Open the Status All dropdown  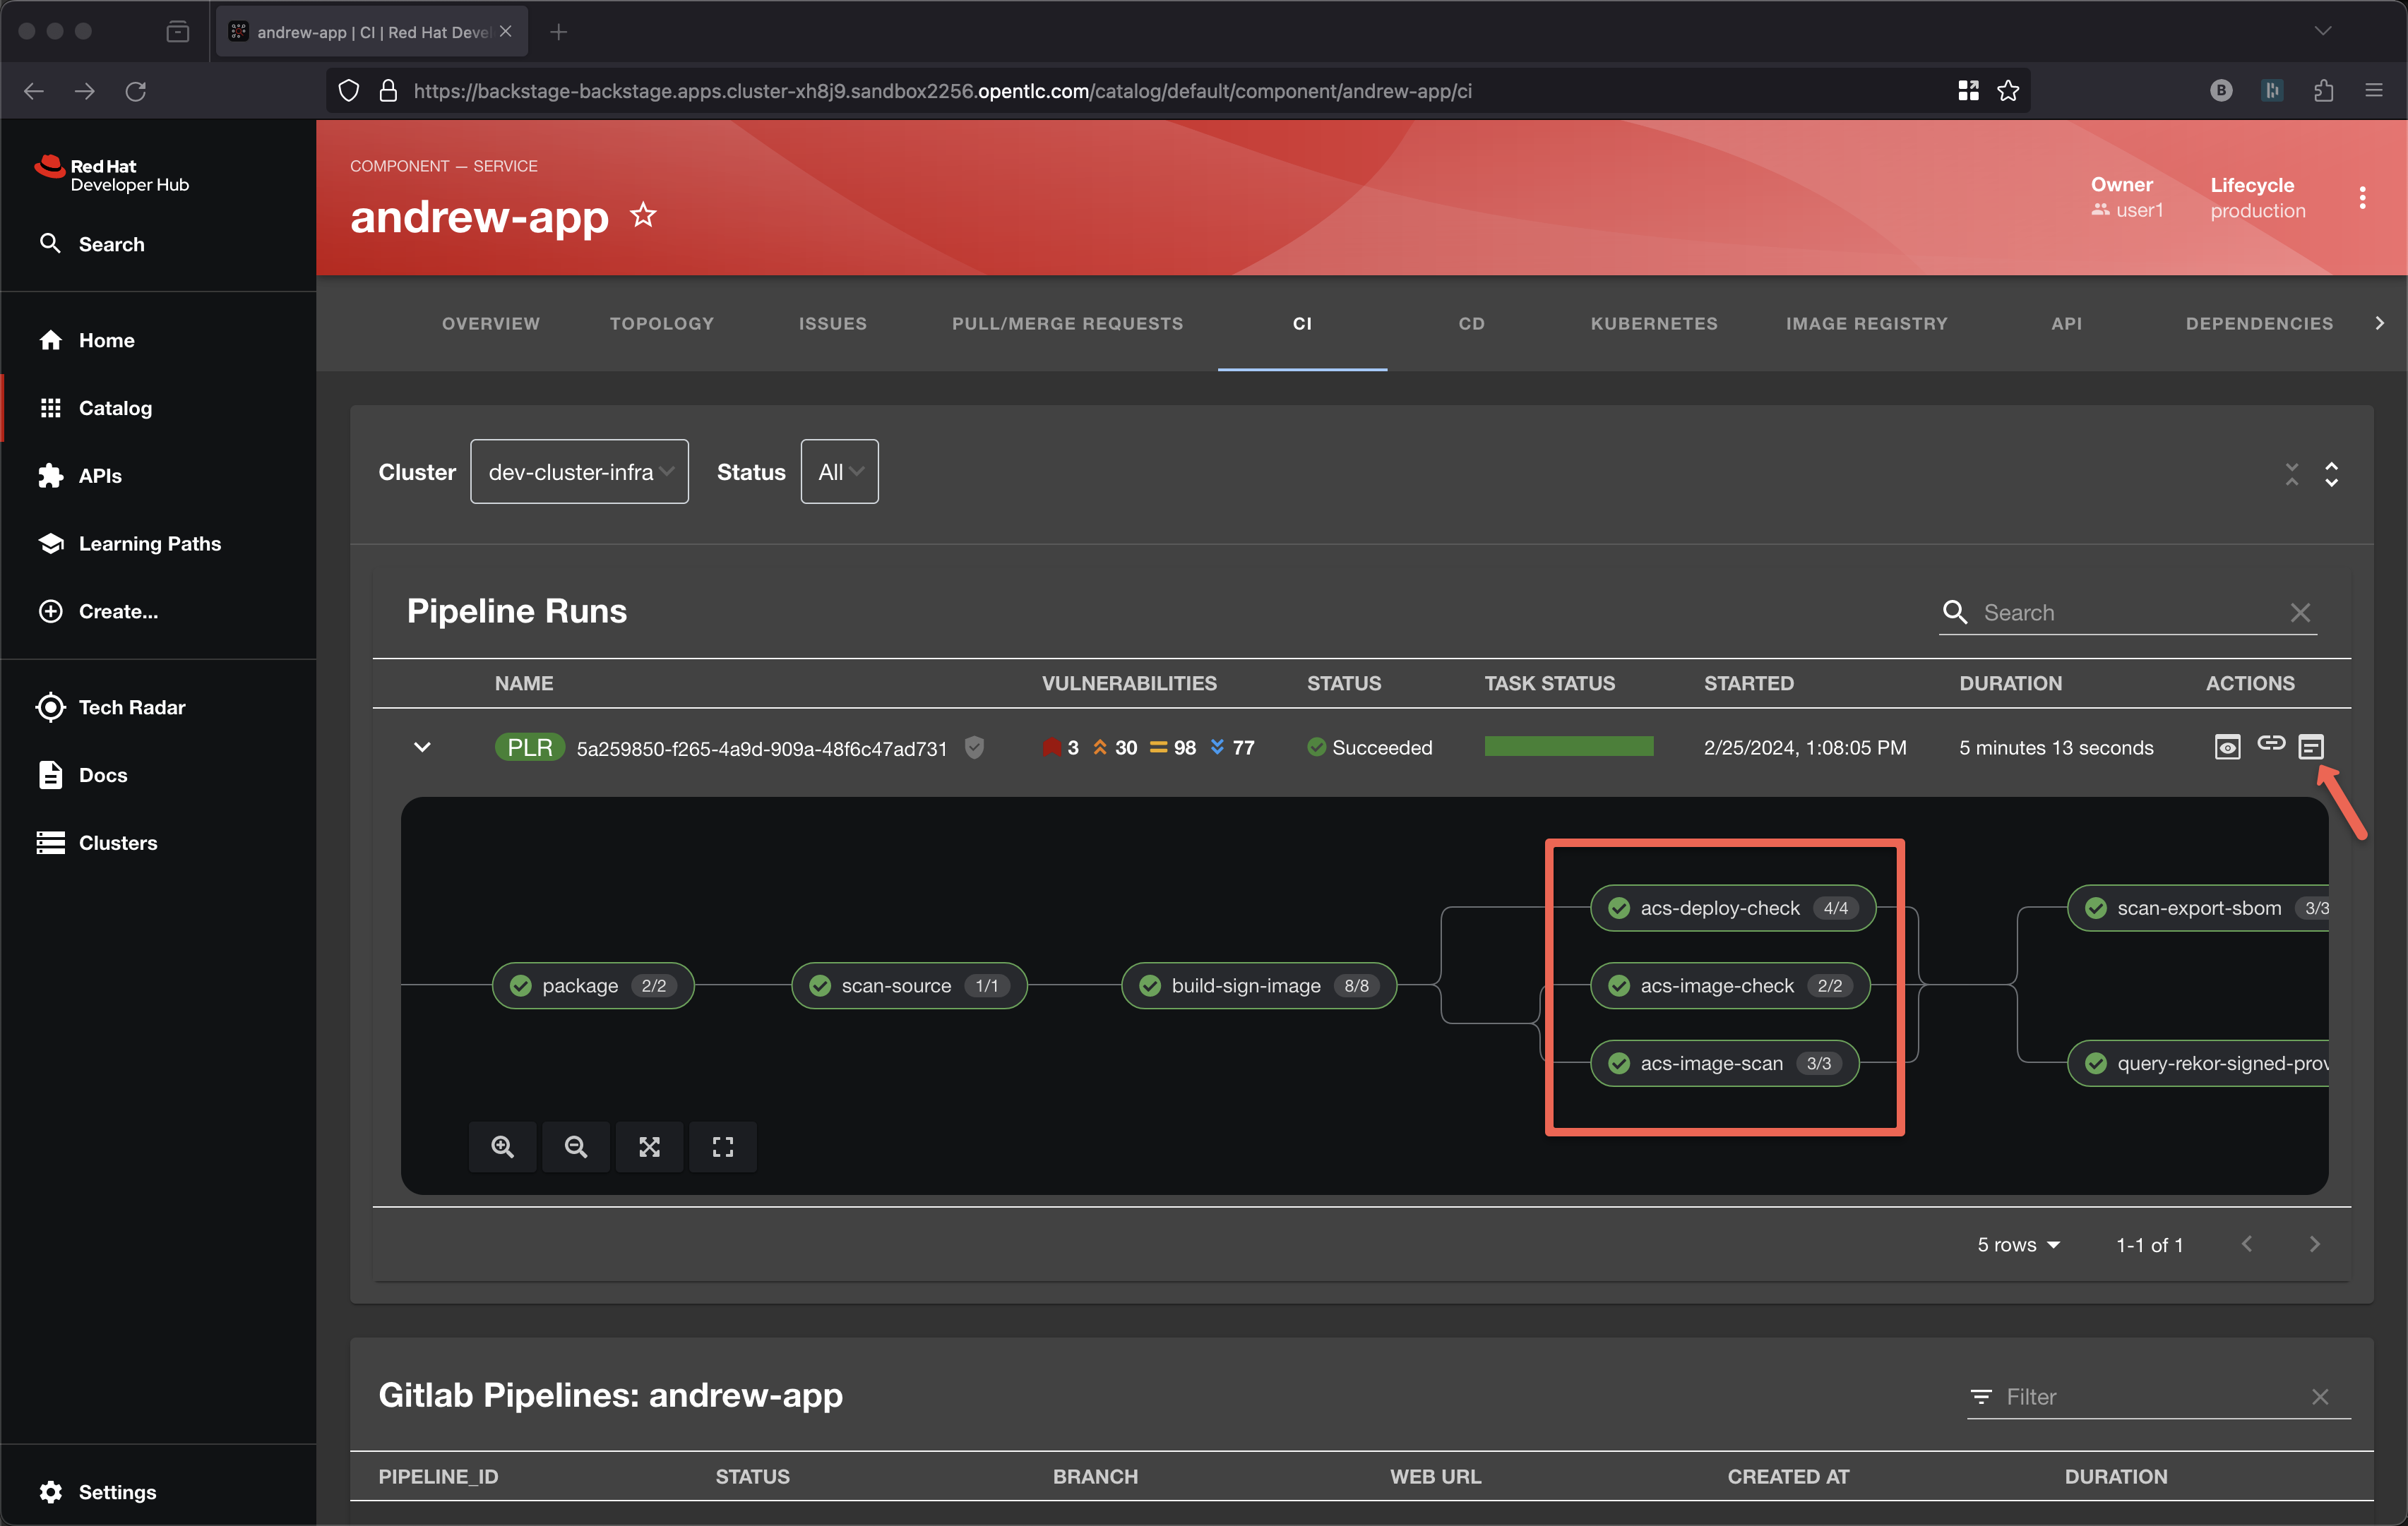[839, 471]
